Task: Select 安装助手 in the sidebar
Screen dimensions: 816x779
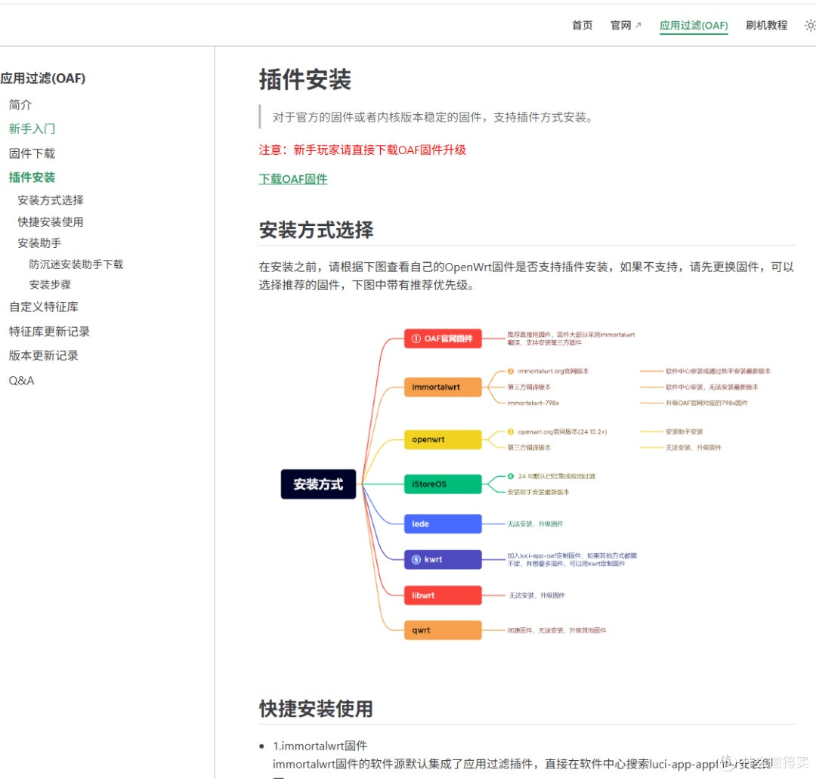Action: pyautogui.click(x=42, y=243)
